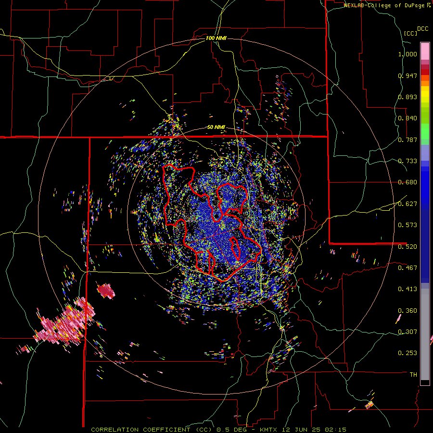The height and width of the screenshot is (433, 433).
Task: Click the 0.787 color scale value
Action: point(408,140)
